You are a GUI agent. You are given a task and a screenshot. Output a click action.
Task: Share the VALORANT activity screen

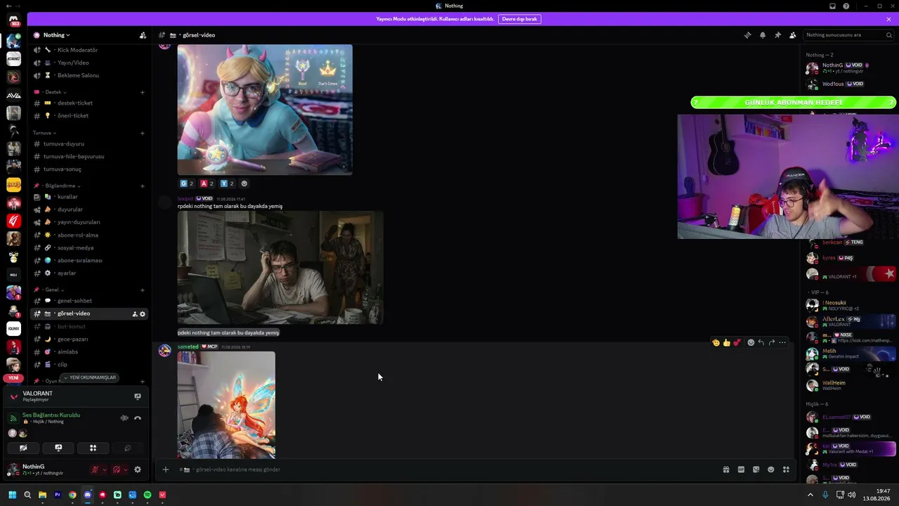pos(138,396)
